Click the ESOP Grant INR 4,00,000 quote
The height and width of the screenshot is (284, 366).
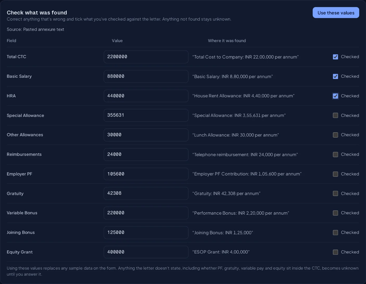(x=221, y=252)
